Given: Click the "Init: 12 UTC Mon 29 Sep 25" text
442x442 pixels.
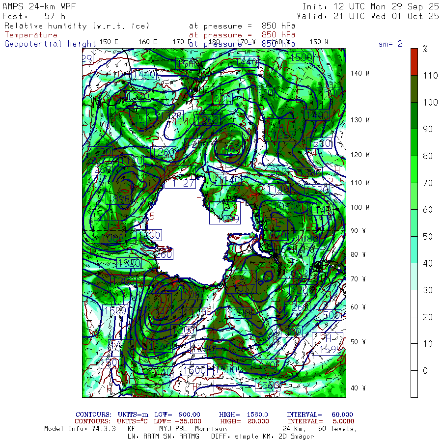Looking at the screenshot, I should point(370,7).
